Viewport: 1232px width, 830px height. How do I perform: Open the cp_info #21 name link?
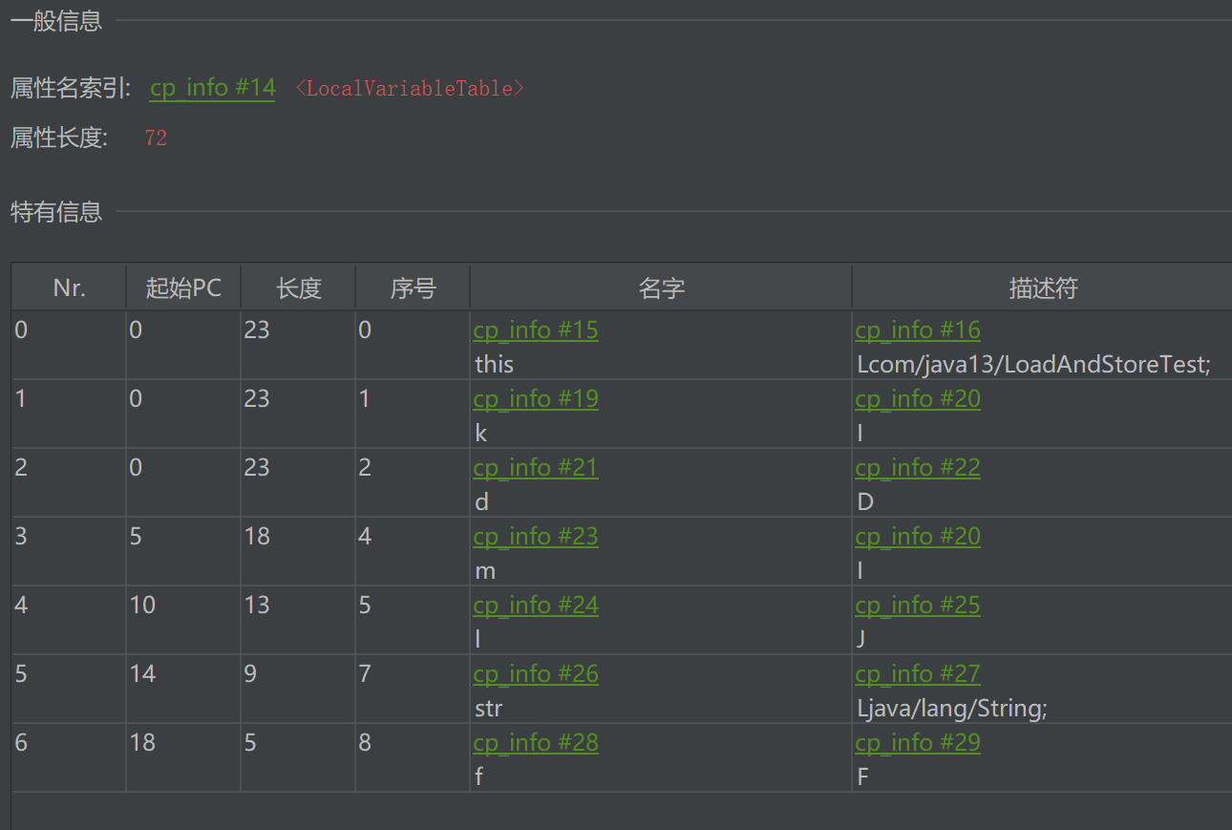tap(536, 468)
